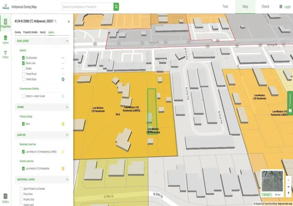Enable the Transit Route layer
Image resolution: width=293 pixels, height=206 pixels.
(x=23, y=74)
